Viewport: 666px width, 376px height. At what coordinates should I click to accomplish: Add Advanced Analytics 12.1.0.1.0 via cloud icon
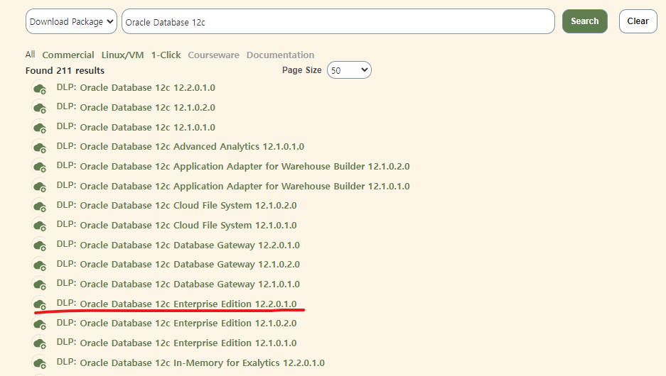point(40,147)
